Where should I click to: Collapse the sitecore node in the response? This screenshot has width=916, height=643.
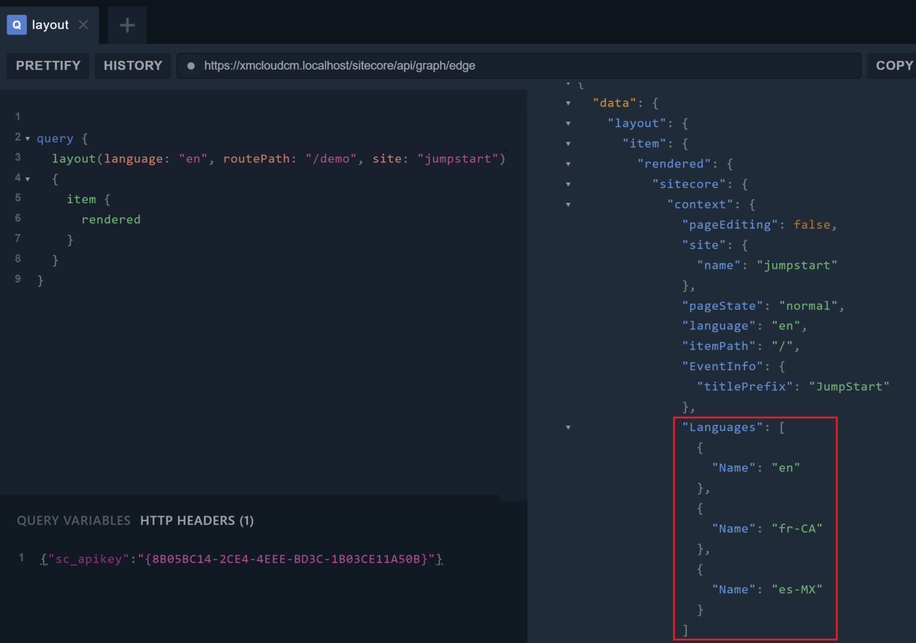coord(568,184)
